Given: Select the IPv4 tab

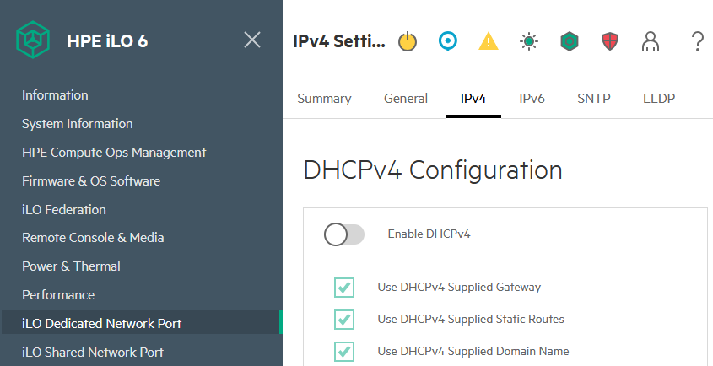Looking at the screenshot, I should pyautogui.click(x=473, y=99).
